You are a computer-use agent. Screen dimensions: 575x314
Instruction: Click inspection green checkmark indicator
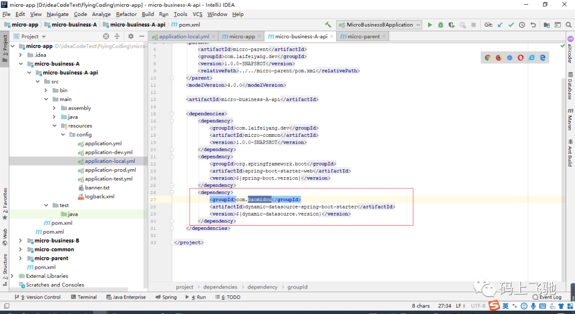563,46
